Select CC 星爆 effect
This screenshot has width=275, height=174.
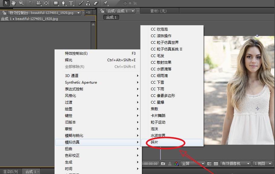tap(172, 102)
